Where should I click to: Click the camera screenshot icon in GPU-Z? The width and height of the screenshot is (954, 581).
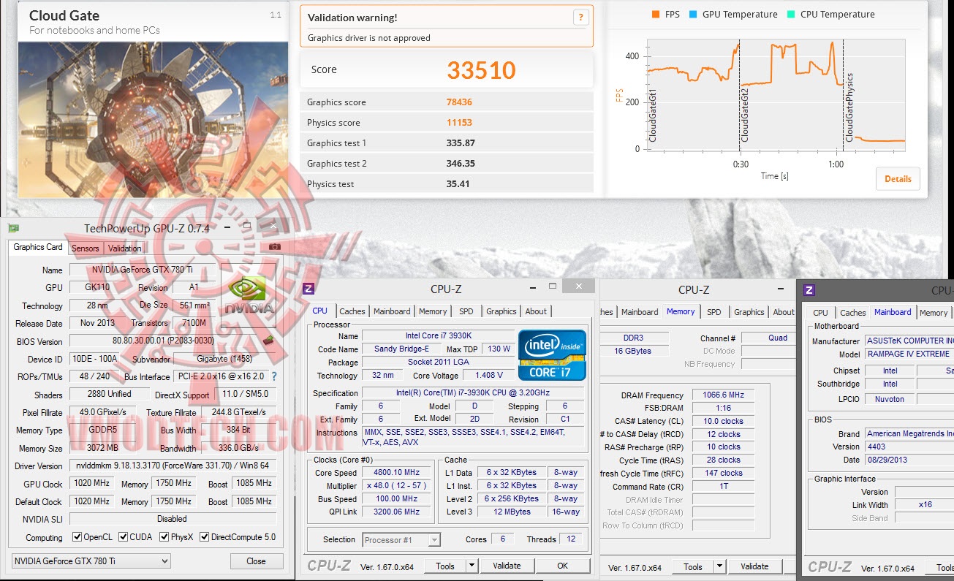coord(275,247)
